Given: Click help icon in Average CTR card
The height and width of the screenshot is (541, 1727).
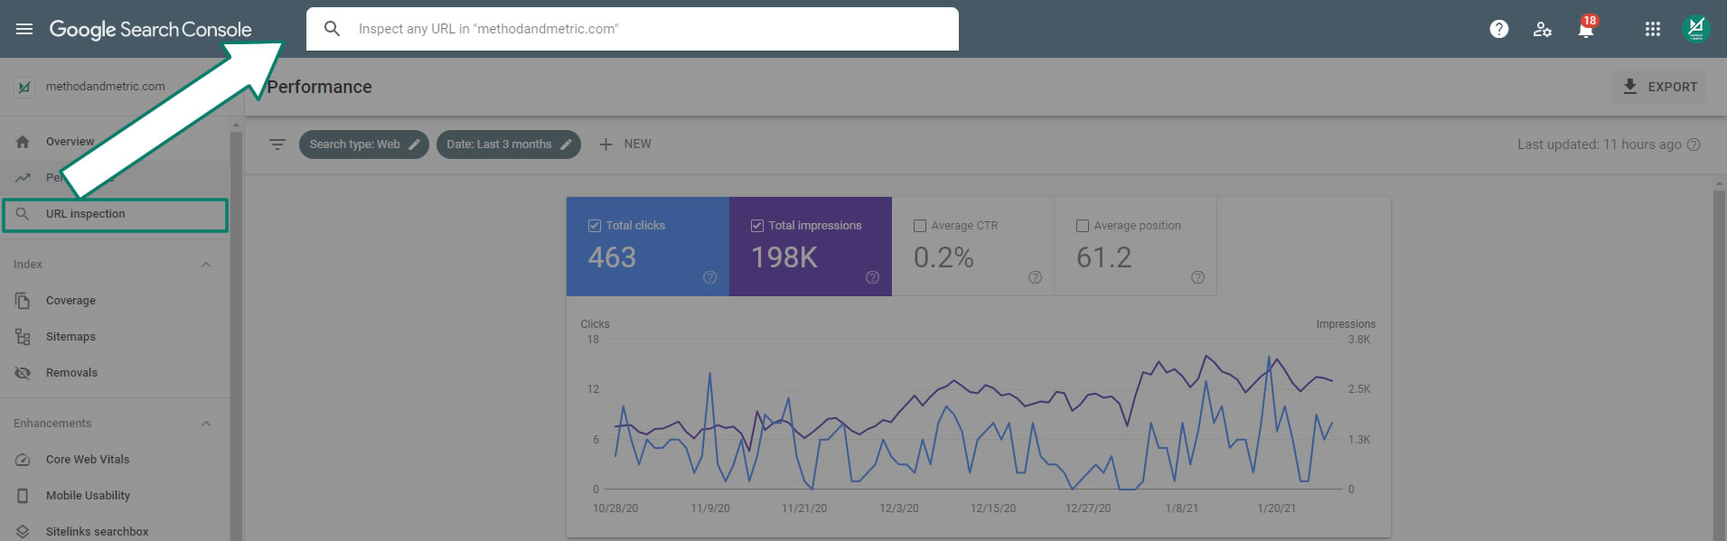Looking at the screenshot, I should (1035, 277).
